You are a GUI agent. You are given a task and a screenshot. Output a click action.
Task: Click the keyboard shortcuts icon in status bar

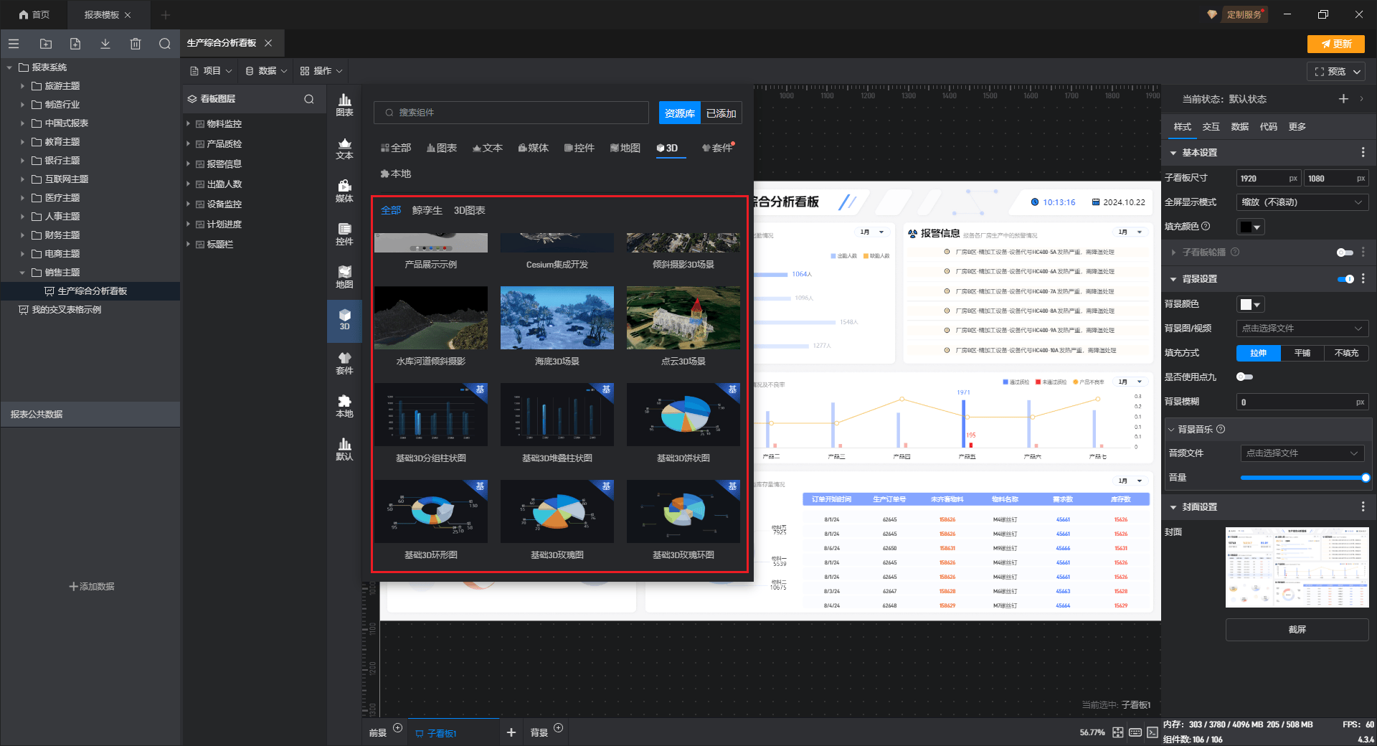coord(1135,732)
